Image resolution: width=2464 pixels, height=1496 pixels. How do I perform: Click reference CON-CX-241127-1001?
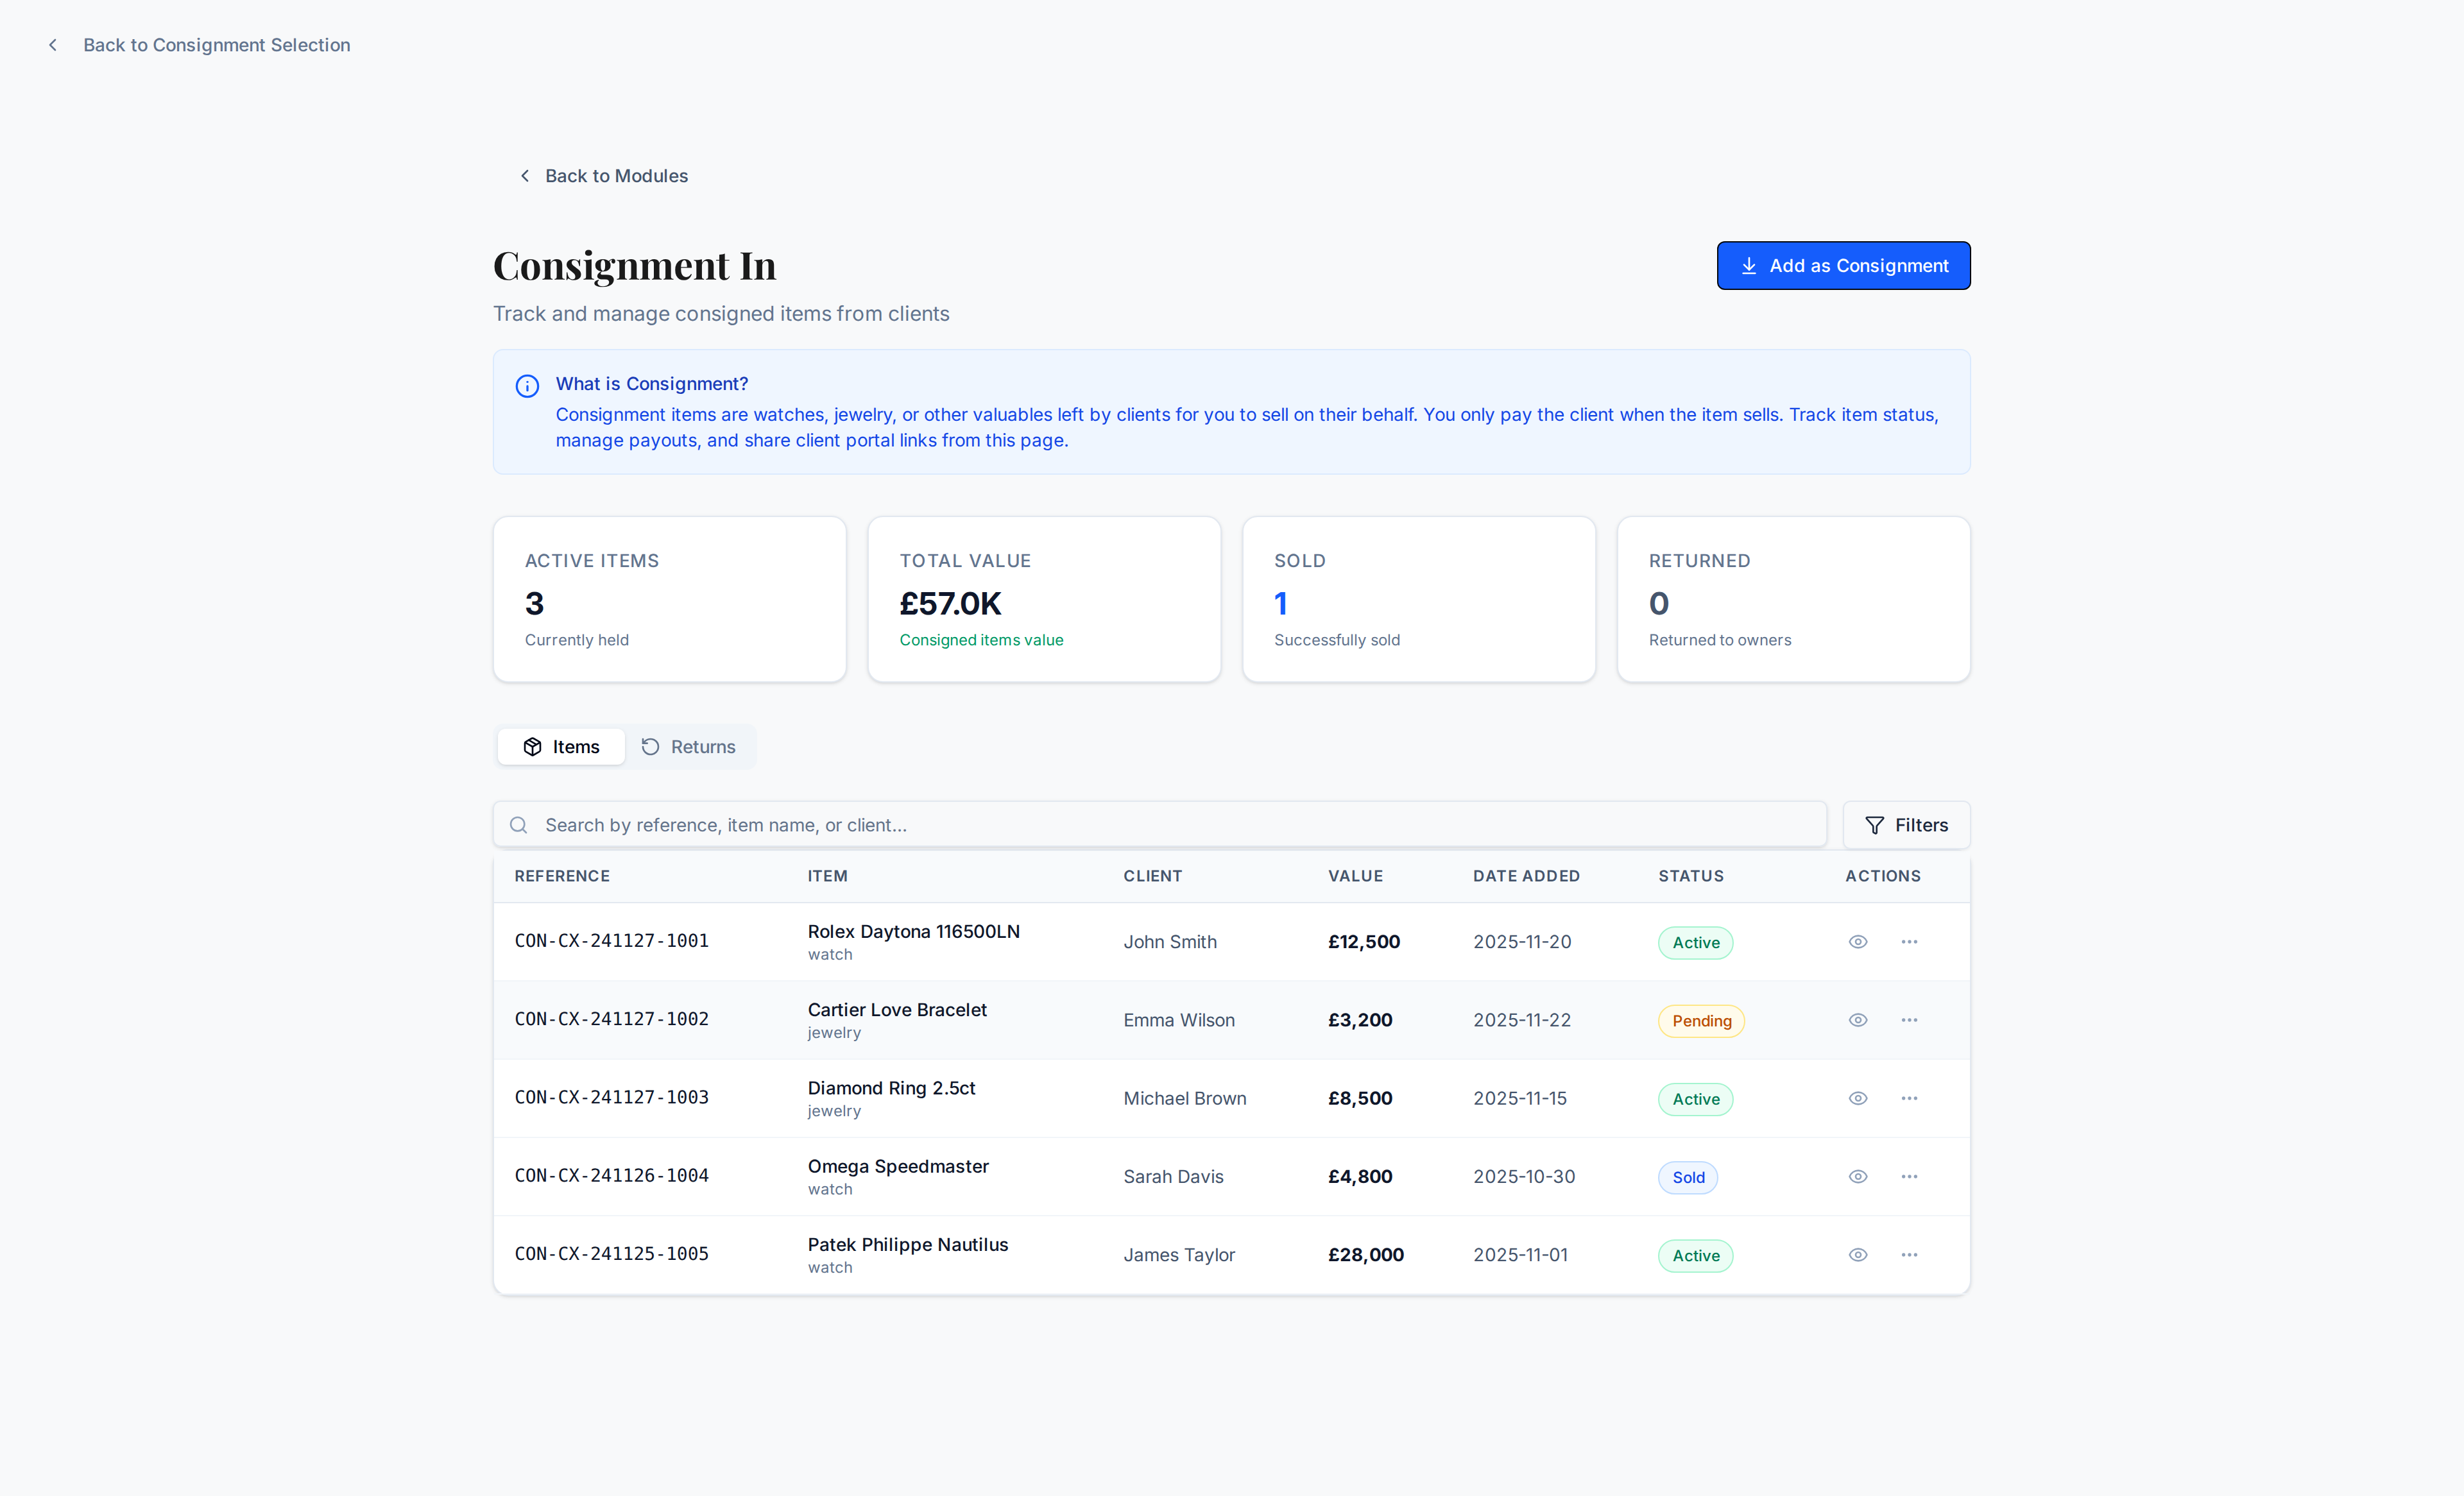pos(612,941)
